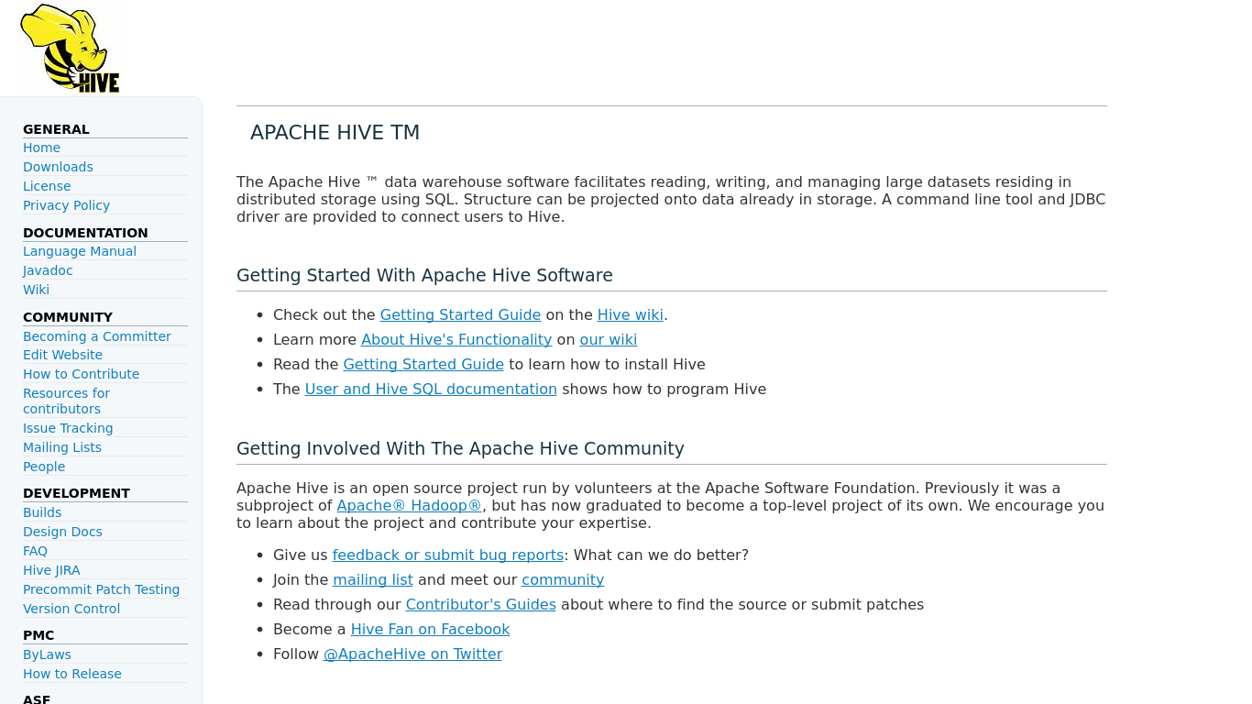Open the Privacy Policy
The width and height of the screenshot is (1252, 704).
coord(66,205)
